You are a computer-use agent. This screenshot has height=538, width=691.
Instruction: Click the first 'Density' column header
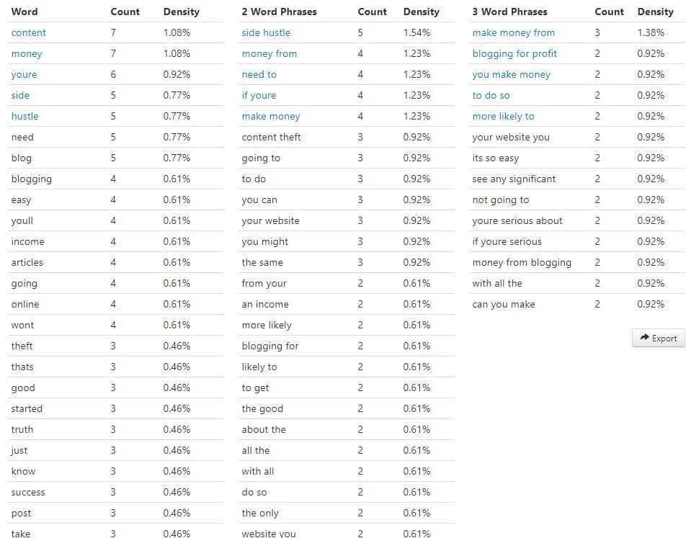point(182,12)
